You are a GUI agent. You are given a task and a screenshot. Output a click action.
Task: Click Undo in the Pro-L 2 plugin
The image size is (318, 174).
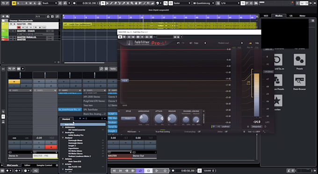pos(178,43)
